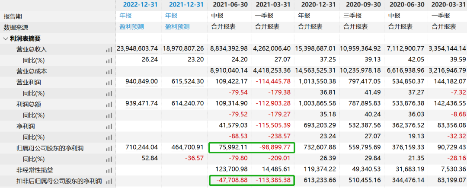Click forecast total profit 939,471.74

141,105
